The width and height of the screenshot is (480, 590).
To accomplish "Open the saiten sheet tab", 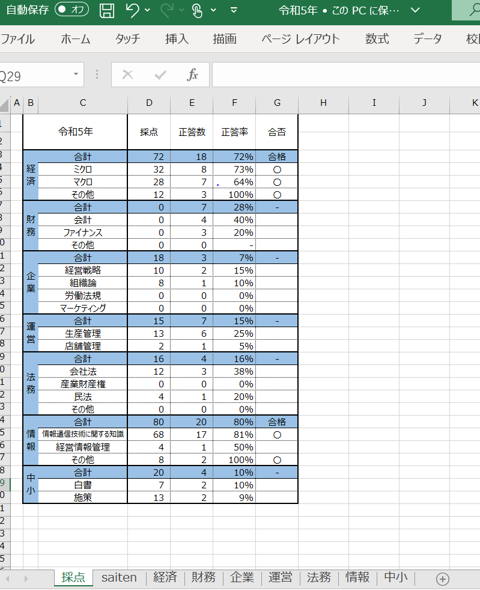I will tap(119, 577).
